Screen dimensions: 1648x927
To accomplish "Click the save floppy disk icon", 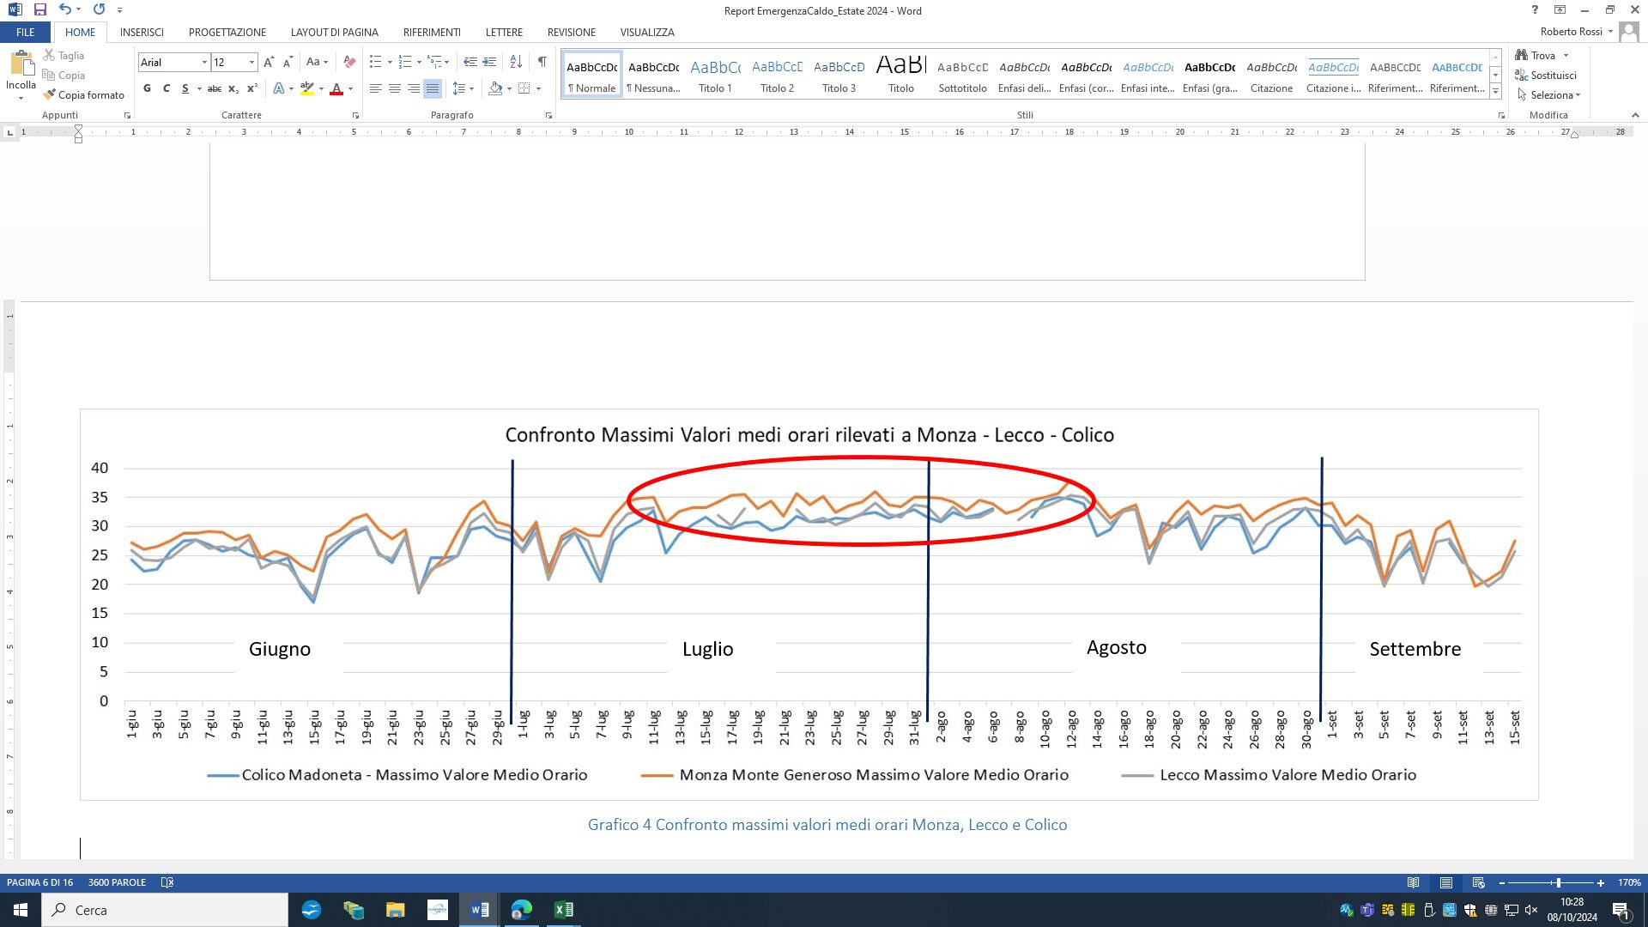I will point(39,9).
